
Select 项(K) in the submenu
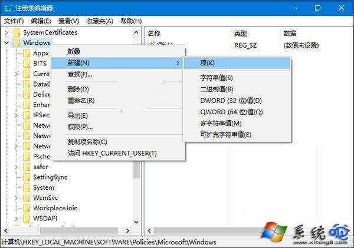pos(237,63)
